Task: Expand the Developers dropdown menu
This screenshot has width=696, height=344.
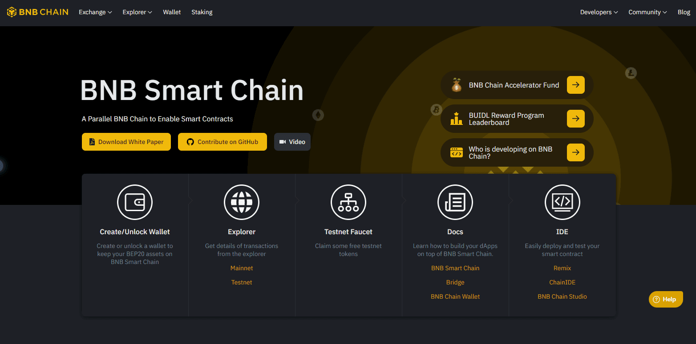Action: click(599, 12)
